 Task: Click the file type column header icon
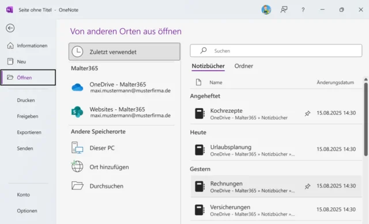[x=198, y=82]
